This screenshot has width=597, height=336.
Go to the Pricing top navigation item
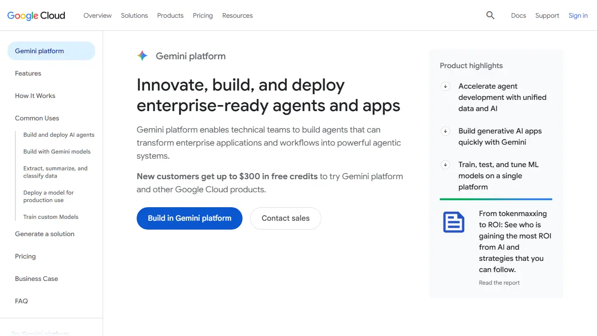click(203, 15)
